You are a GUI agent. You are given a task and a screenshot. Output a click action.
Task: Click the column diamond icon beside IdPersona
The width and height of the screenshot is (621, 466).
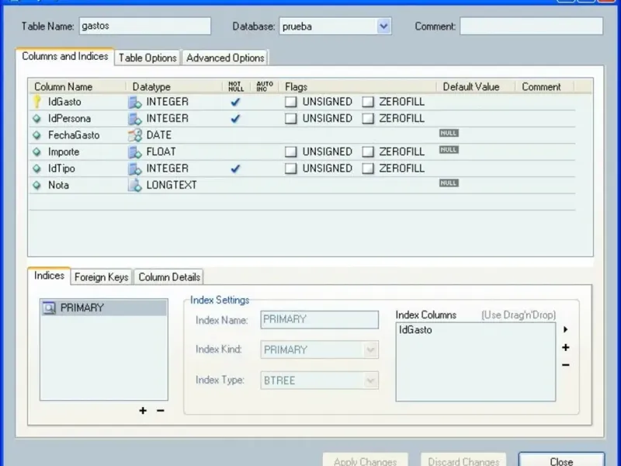coord(36,119)
